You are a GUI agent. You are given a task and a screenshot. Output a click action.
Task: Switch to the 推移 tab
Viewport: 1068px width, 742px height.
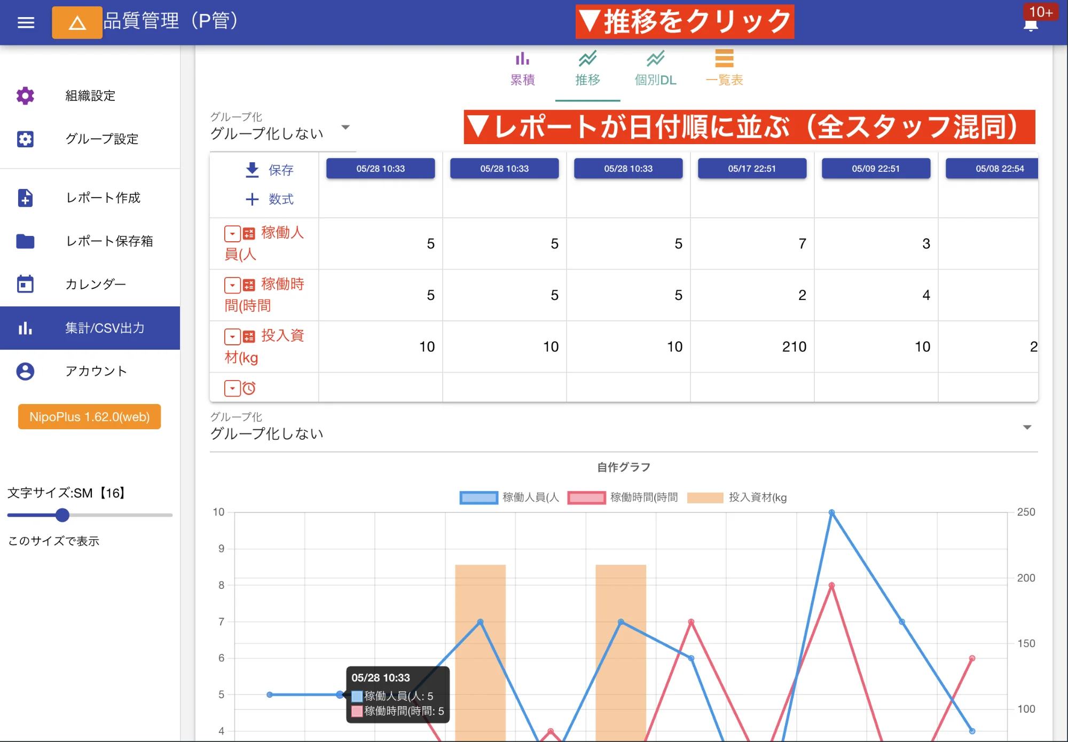(587, 69)
